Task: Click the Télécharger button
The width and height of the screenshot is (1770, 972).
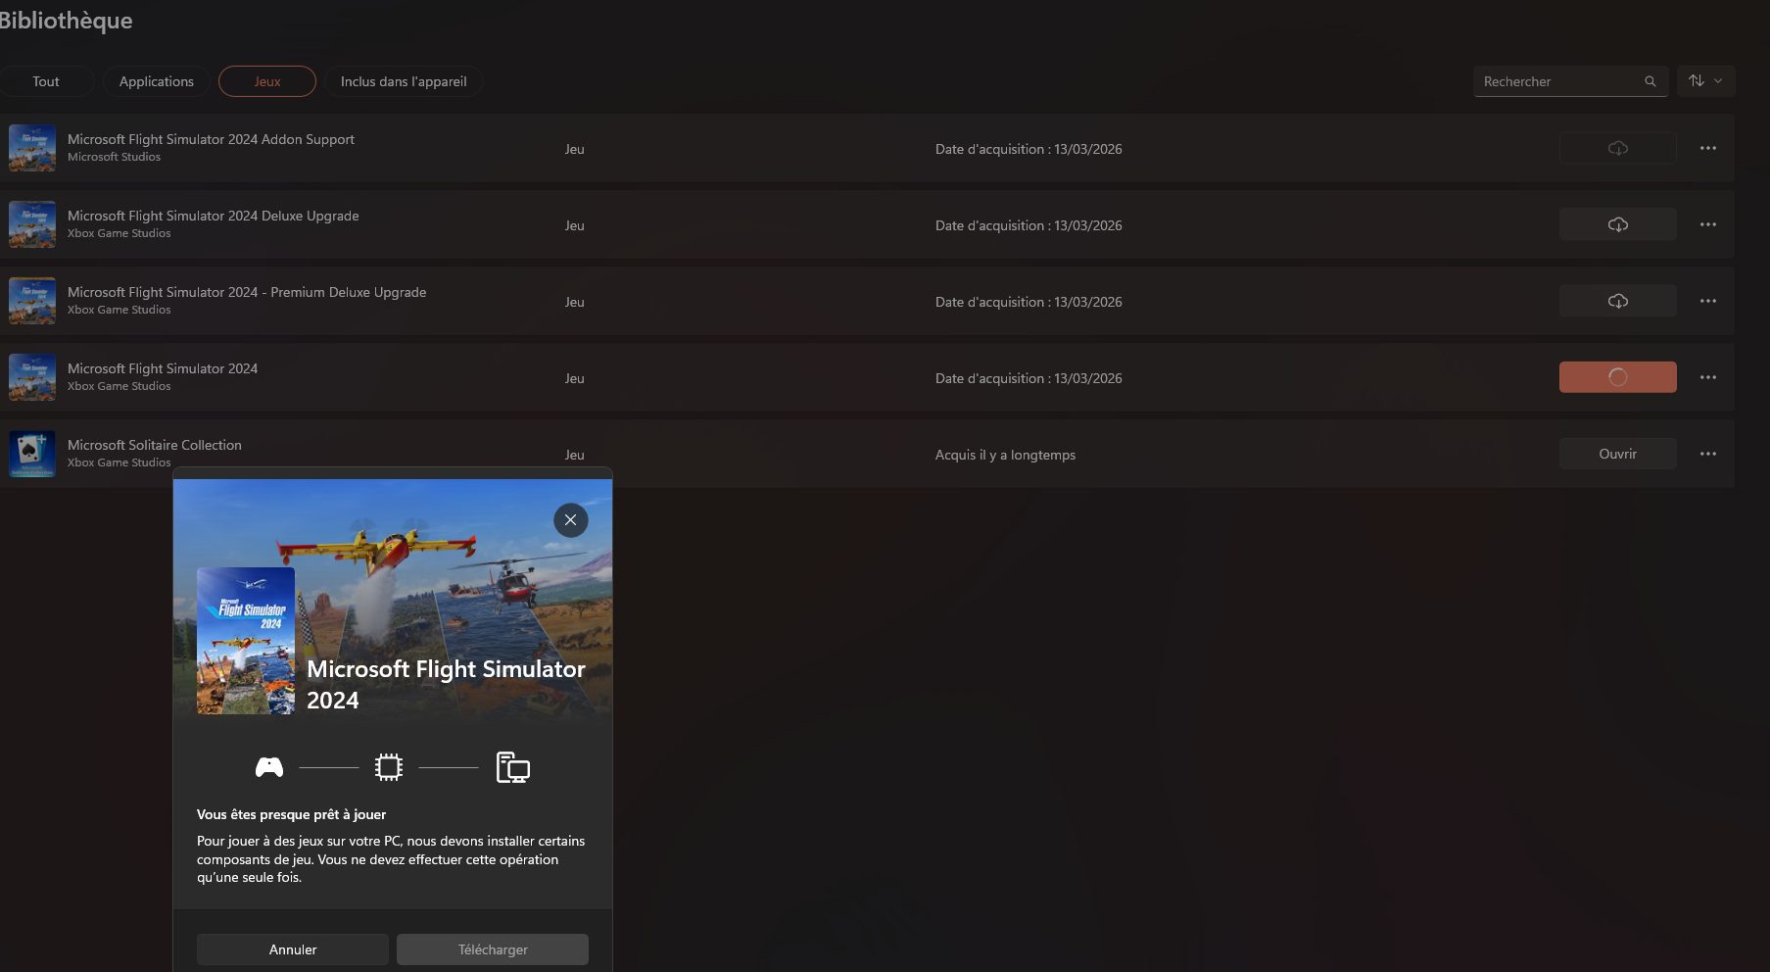Action: 493,949
